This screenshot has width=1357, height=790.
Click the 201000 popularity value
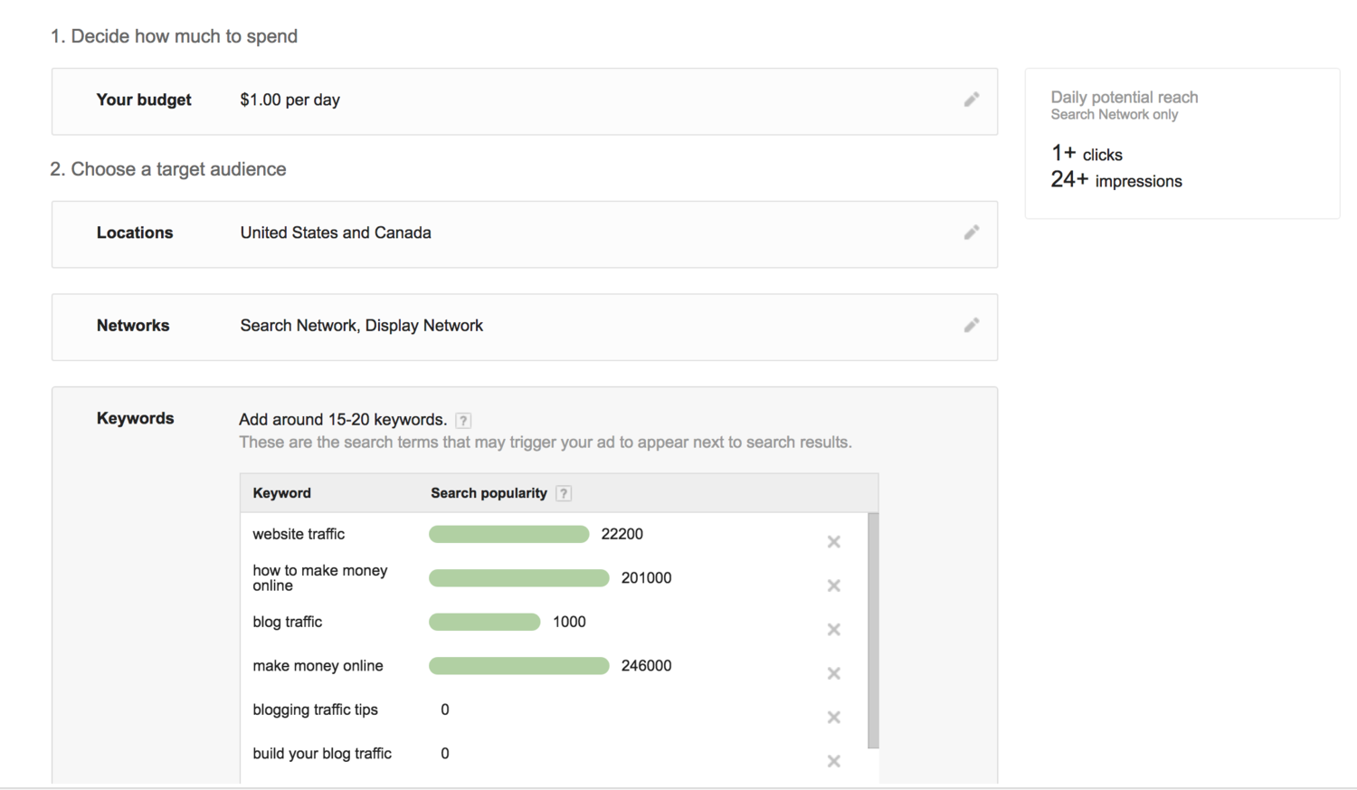tap(647, 578)
